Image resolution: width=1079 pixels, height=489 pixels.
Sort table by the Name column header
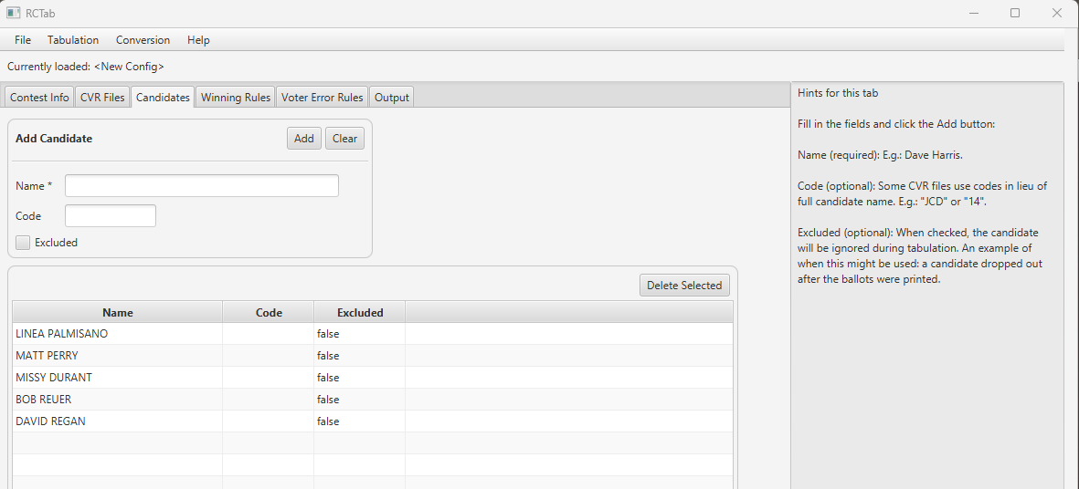(117, 312)
